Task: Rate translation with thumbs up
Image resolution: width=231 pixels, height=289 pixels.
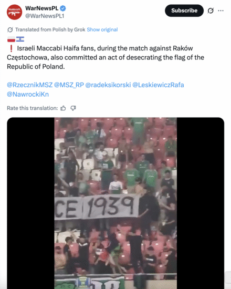Action: [x=63, y=108]
